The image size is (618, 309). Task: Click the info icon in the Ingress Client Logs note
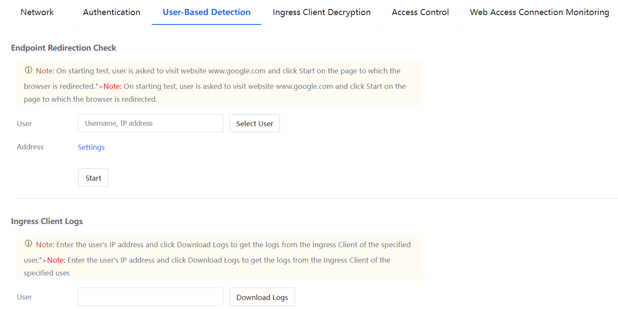(28, 244)
